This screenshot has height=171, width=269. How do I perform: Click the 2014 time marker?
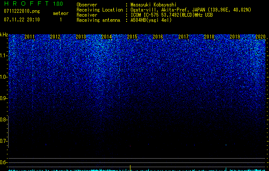(x=106, y=37)
